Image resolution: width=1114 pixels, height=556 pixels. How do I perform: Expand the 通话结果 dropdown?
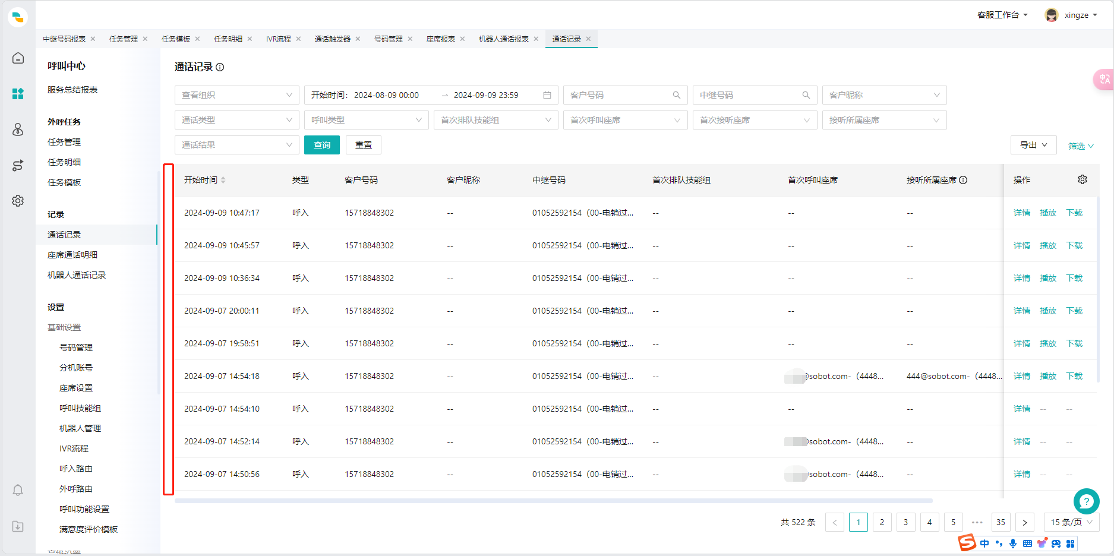coord(237,145)
